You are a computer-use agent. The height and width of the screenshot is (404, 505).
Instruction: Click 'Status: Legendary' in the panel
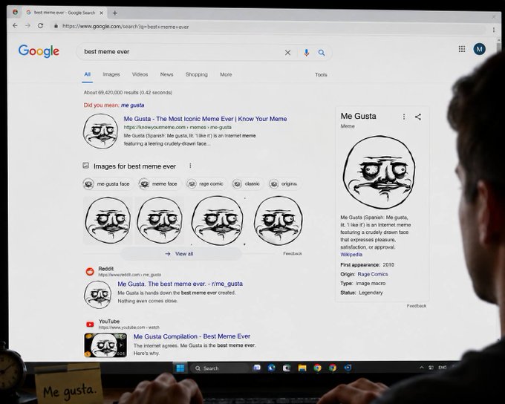tap(362, 293)
